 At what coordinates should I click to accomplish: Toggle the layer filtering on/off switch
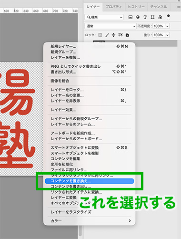point(168,17)
